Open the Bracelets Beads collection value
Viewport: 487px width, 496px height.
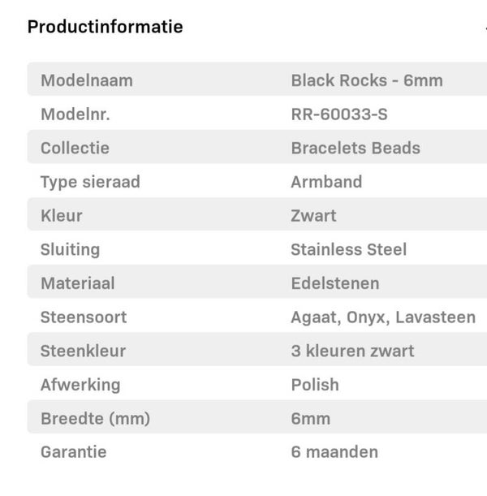pyautogui.click(x=356, y=148)
